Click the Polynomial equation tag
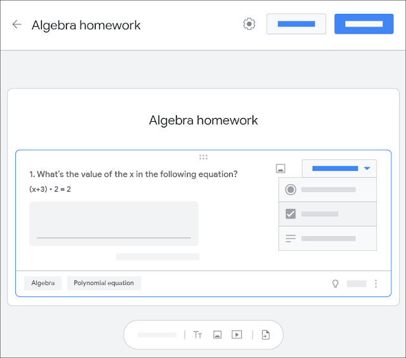Viewport: 406px width, 358px height. (x=104, y=283)
